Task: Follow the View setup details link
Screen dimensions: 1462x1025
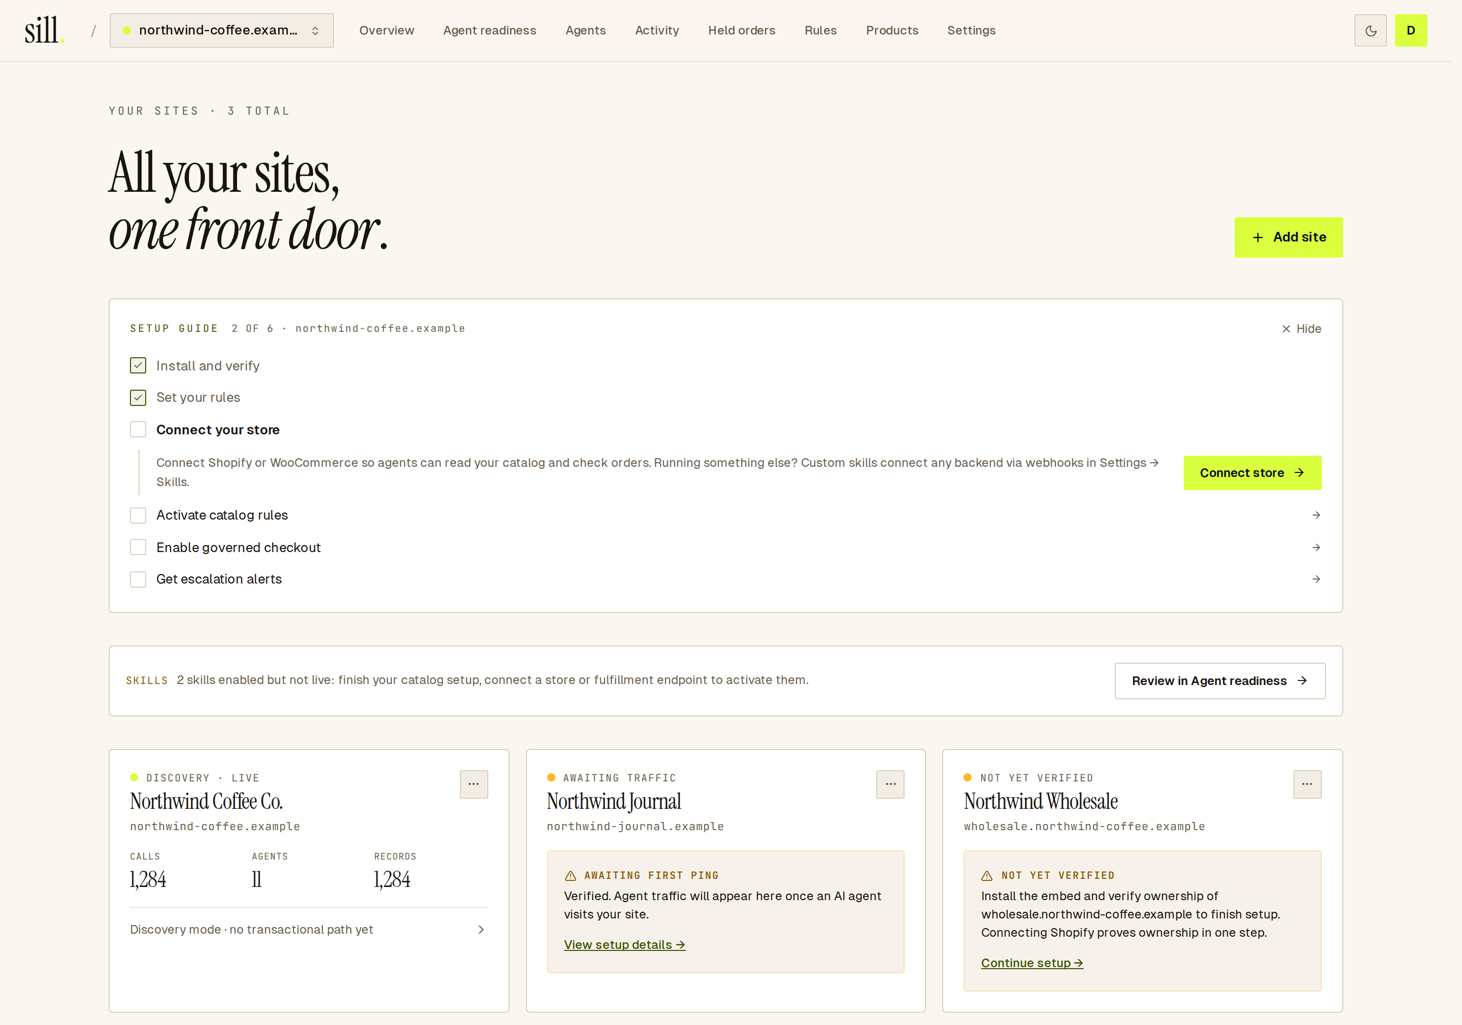Action: [x=624, y=945]
